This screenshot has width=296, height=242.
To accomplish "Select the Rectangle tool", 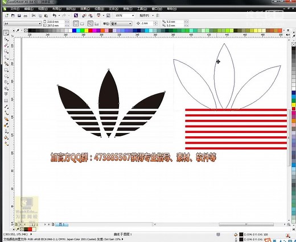I will pyautogui.click(x=6, y=70).
